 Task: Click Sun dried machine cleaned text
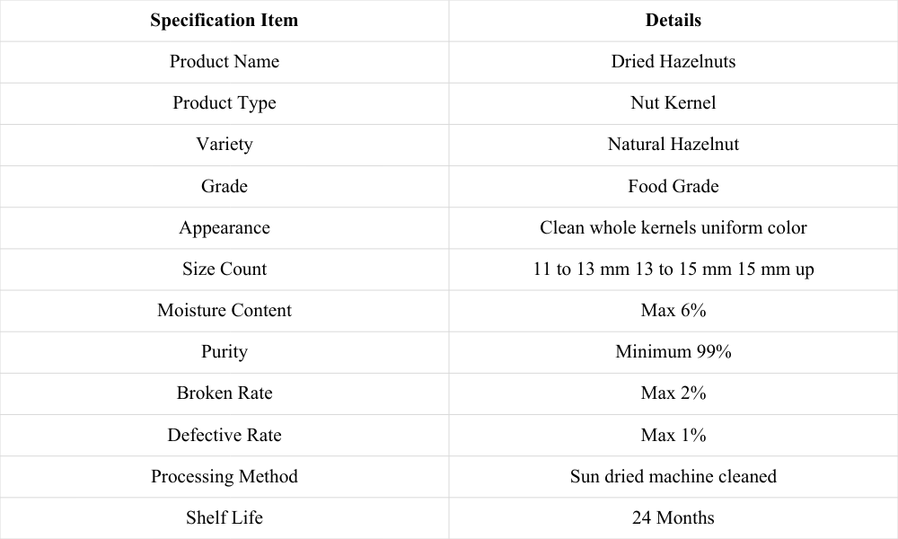tap(673, 476)
